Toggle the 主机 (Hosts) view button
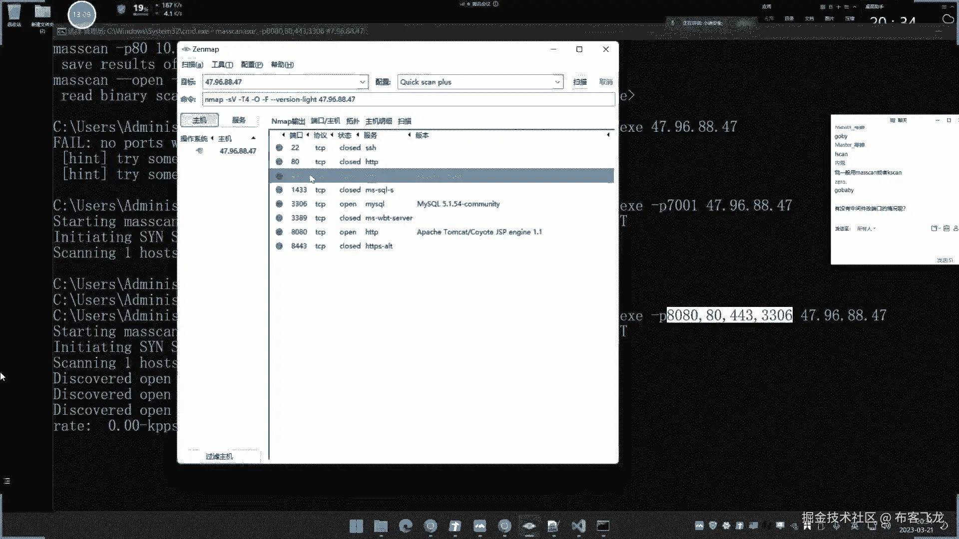Viewport: 959px width, 539px height. pyautogui.click(x=199, y=120)
